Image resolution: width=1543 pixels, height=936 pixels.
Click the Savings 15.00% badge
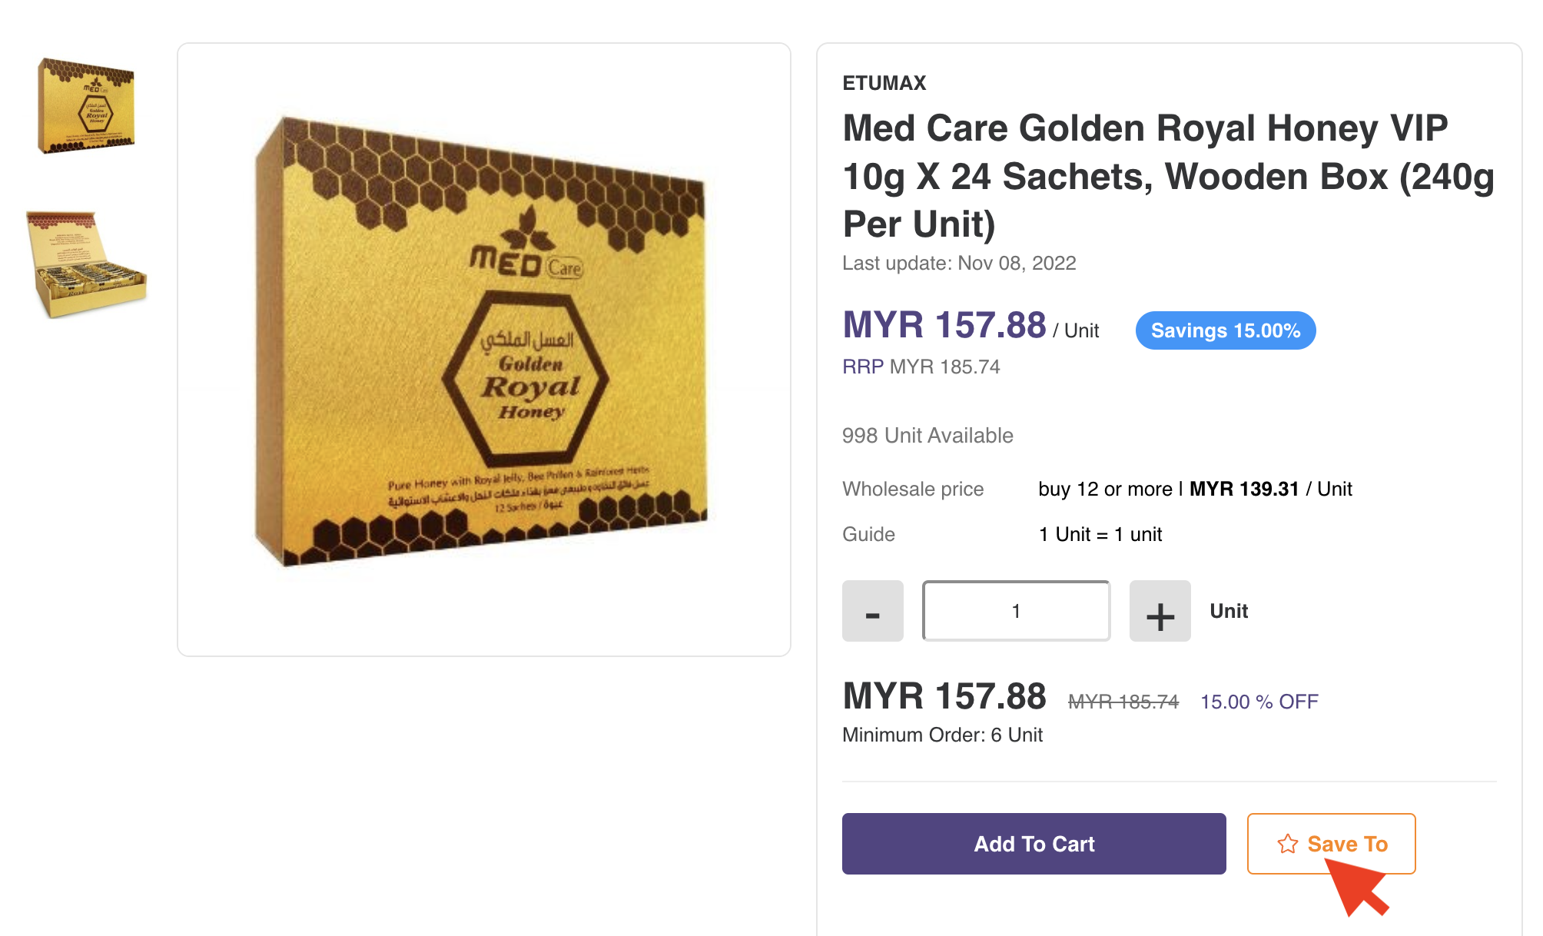pyautogui.click(x=1225, y=330)
